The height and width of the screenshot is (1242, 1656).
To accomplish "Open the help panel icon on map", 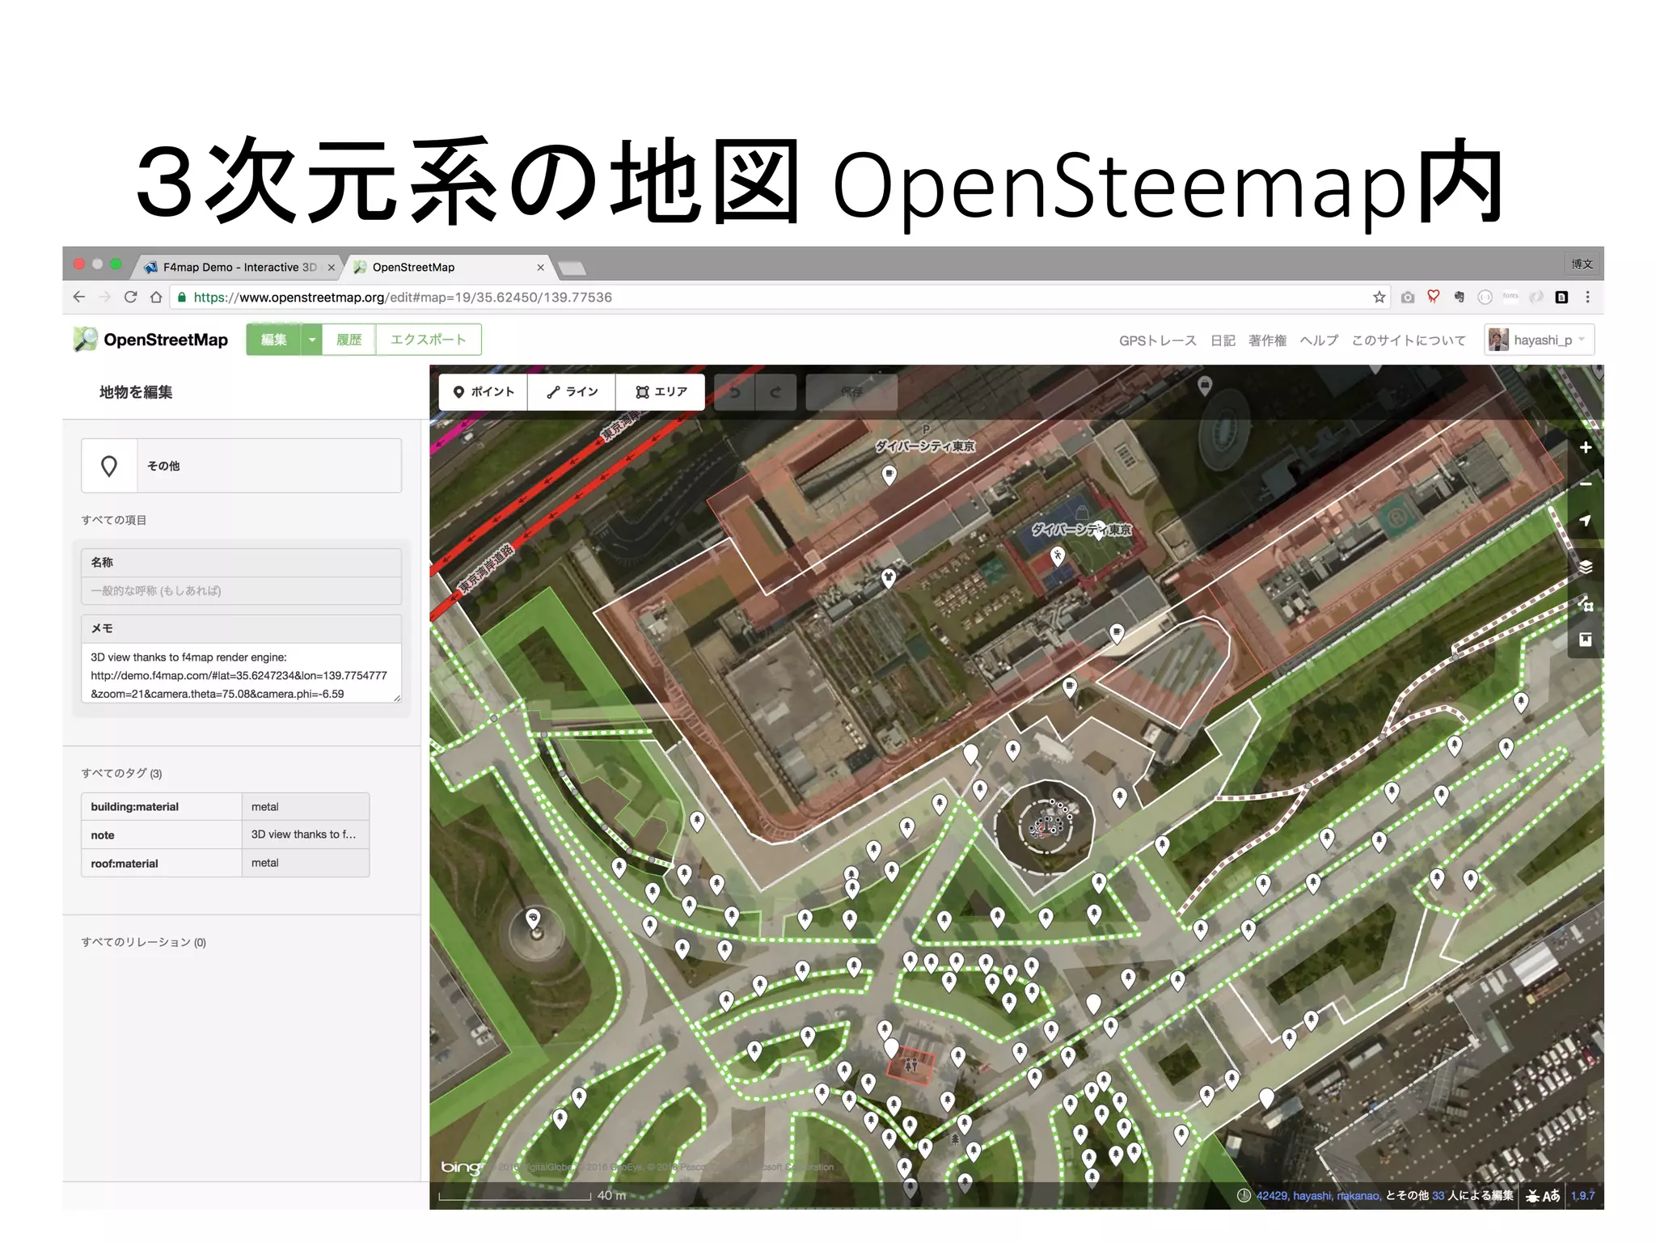I will coord(1586,640).
